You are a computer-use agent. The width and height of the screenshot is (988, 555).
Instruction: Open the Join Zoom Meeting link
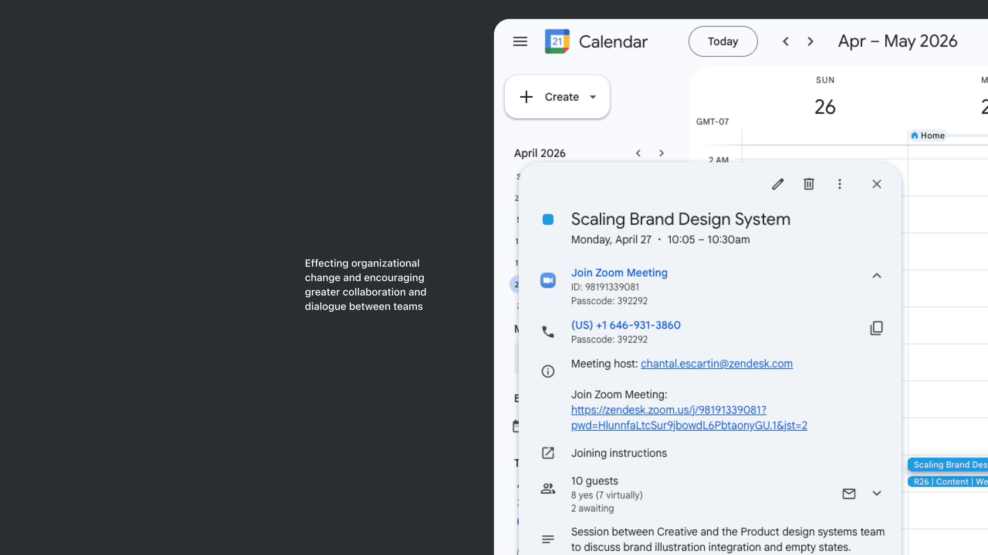619,273
